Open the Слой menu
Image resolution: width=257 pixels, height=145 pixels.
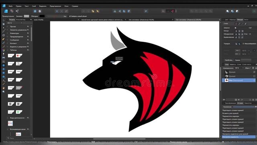[34, 6]
